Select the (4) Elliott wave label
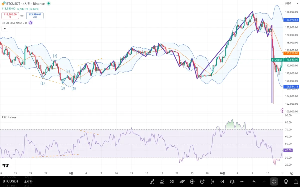 pos(67,71)
